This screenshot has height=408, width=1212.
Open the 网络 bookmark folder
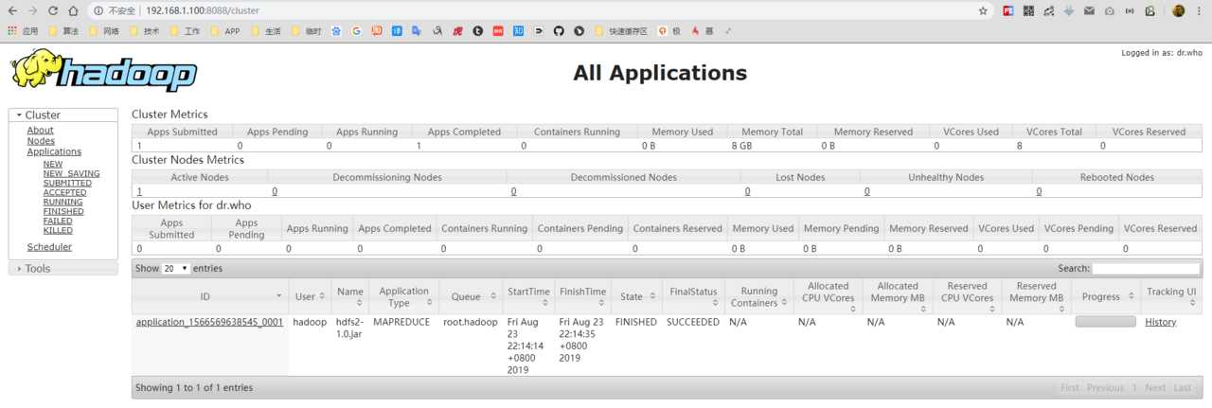tap(103, 31)
